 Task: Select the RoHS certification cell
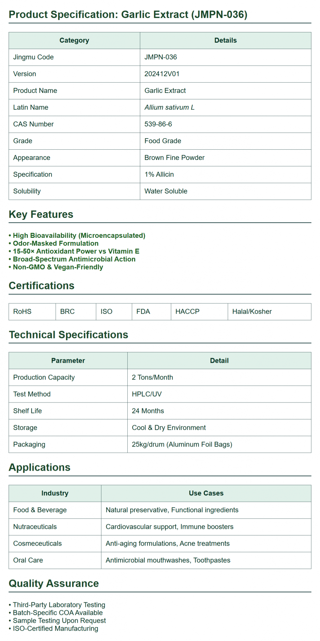click(22, 312)
